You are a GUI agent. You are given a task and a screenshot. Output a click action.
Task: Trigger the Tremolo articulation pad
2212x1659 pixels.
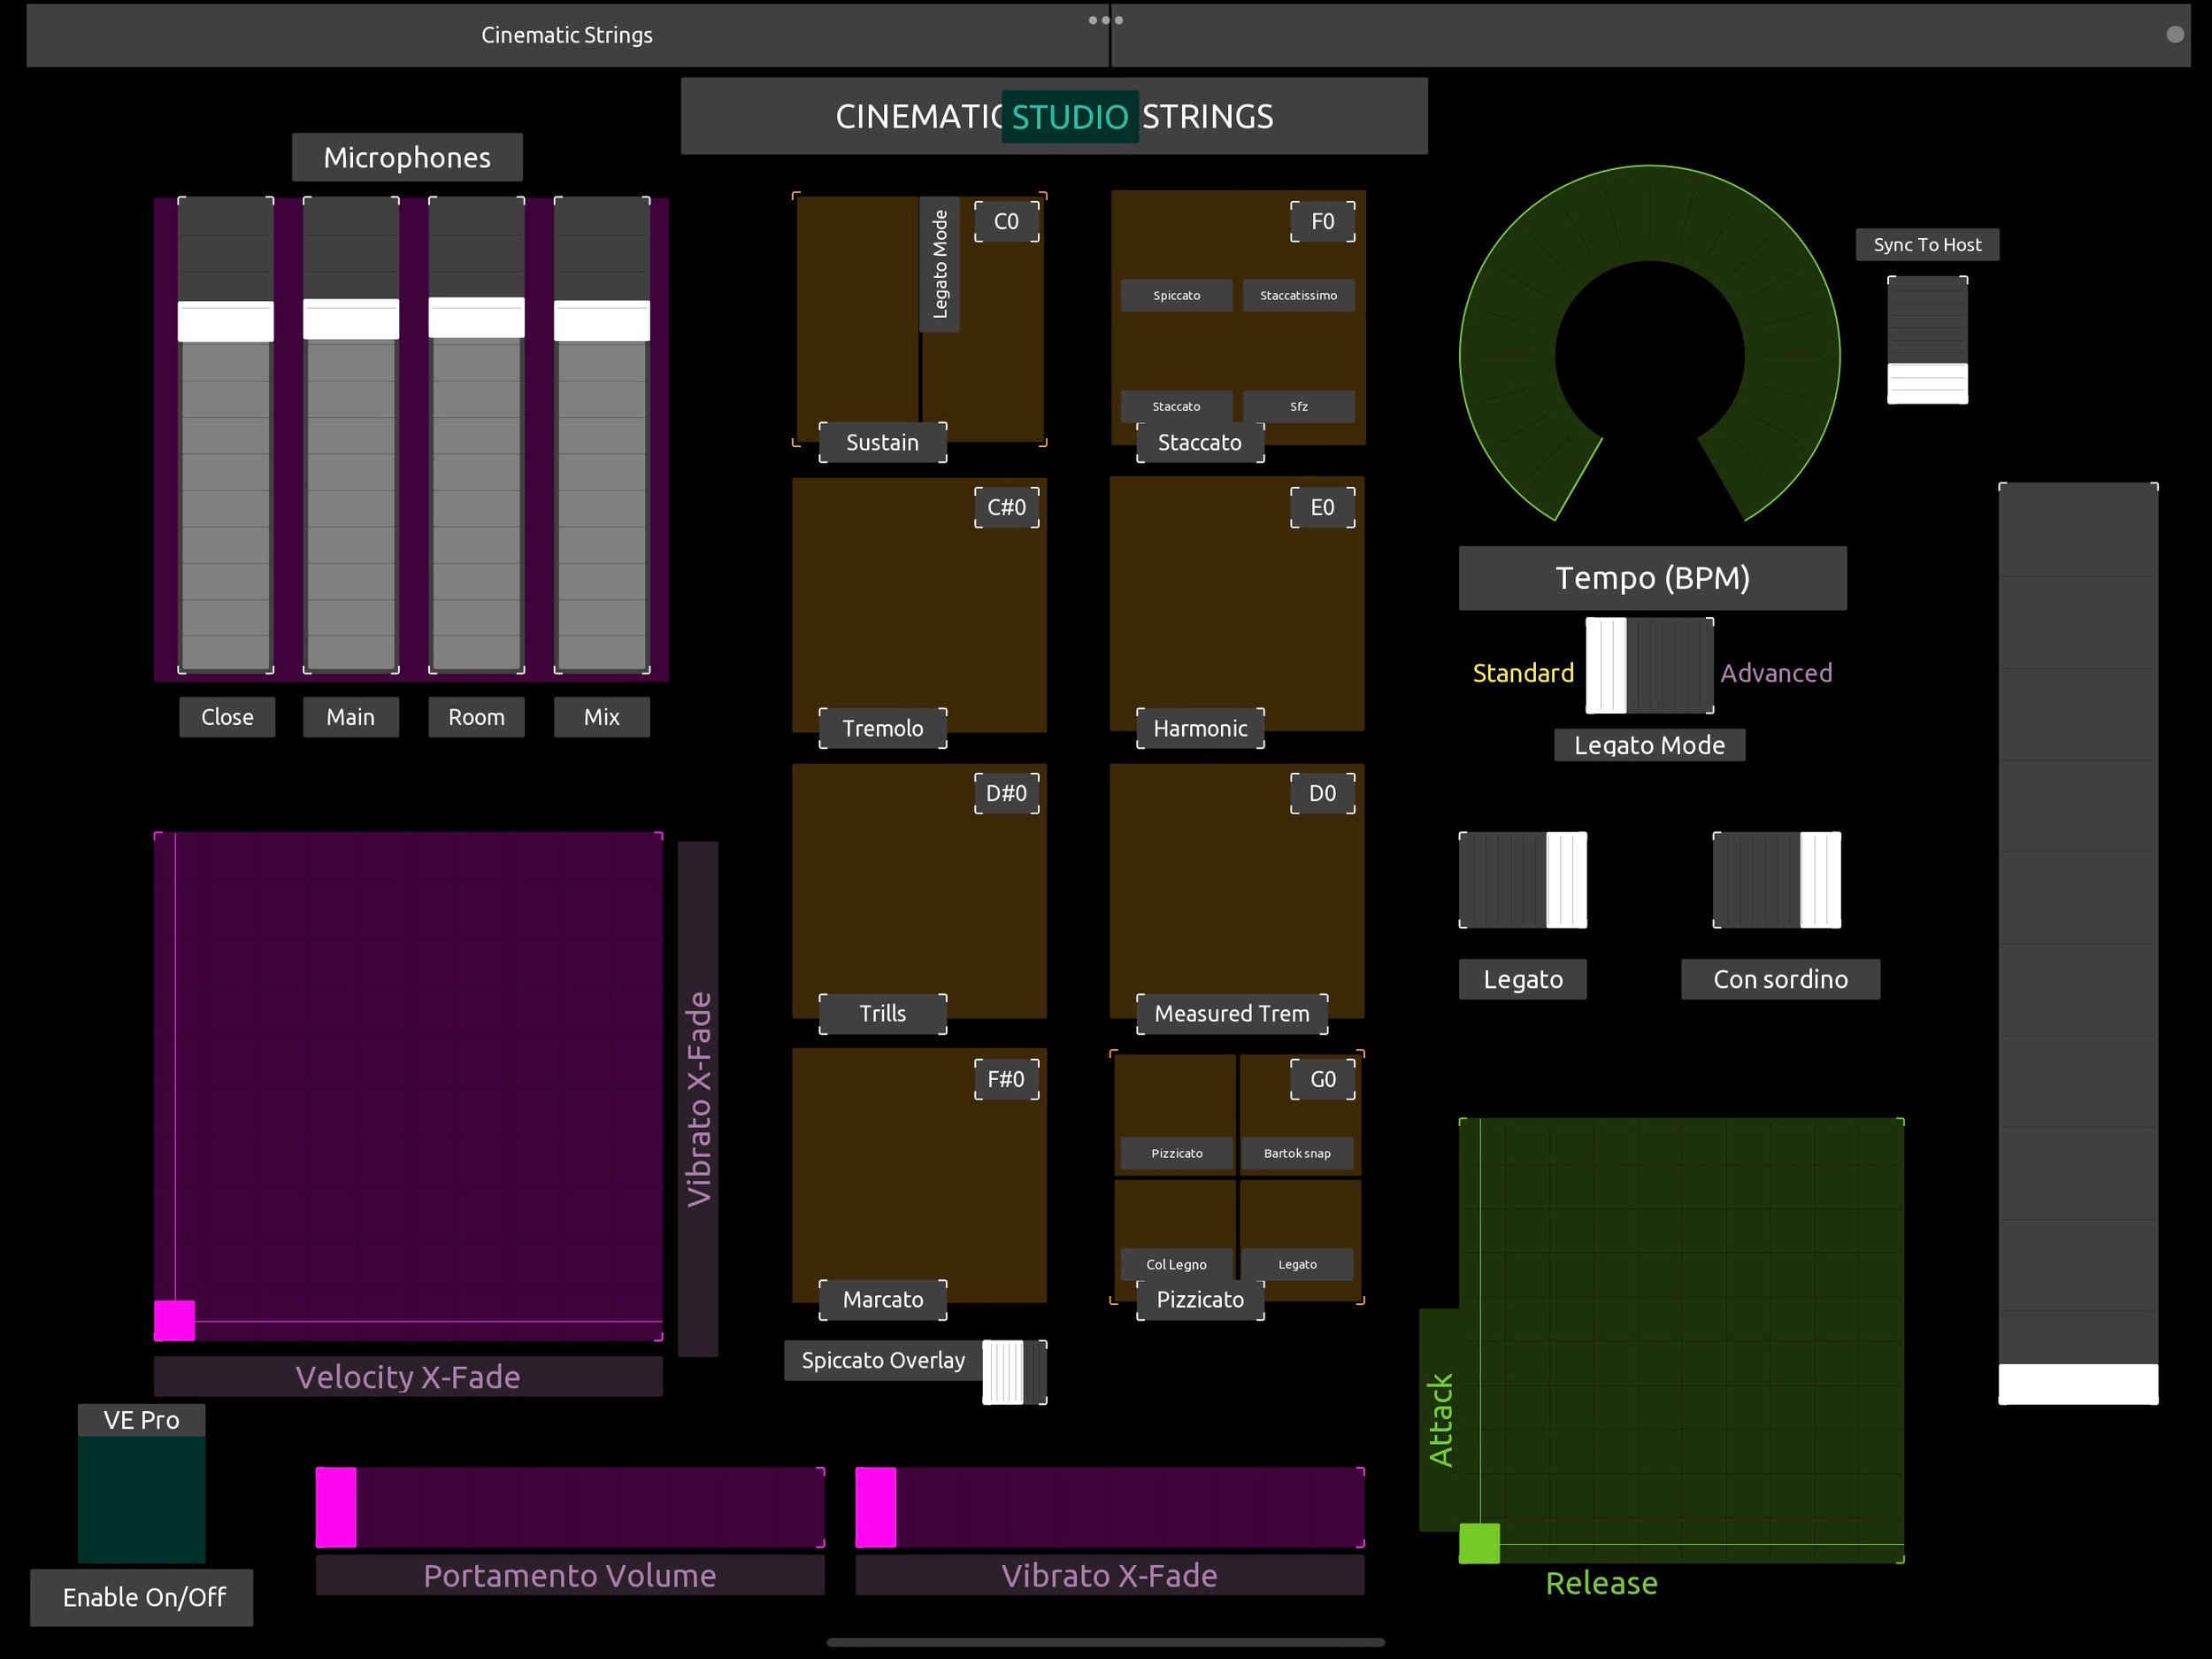[919, 605]
